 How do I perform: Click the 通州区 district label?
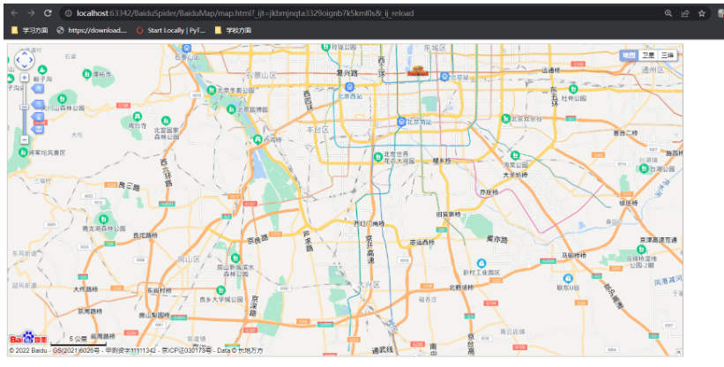pyautogui.click(x=653, y=70)
